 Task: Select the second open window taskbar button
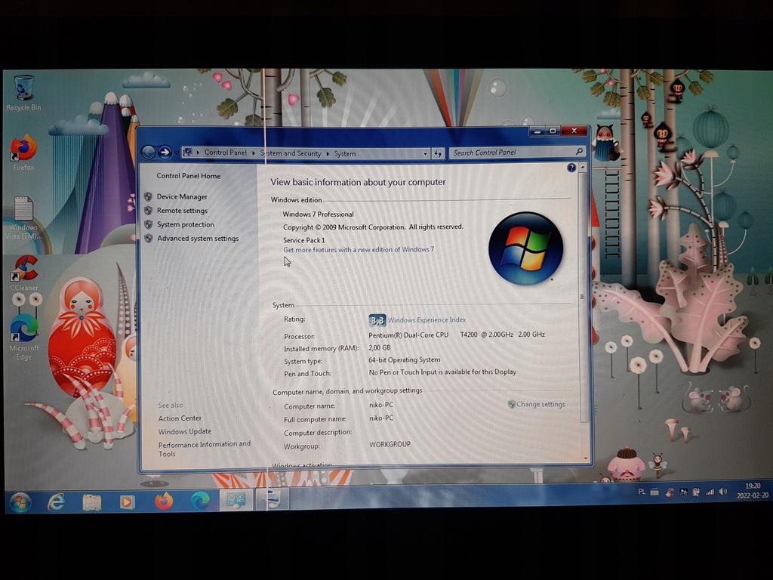(272, 498)
